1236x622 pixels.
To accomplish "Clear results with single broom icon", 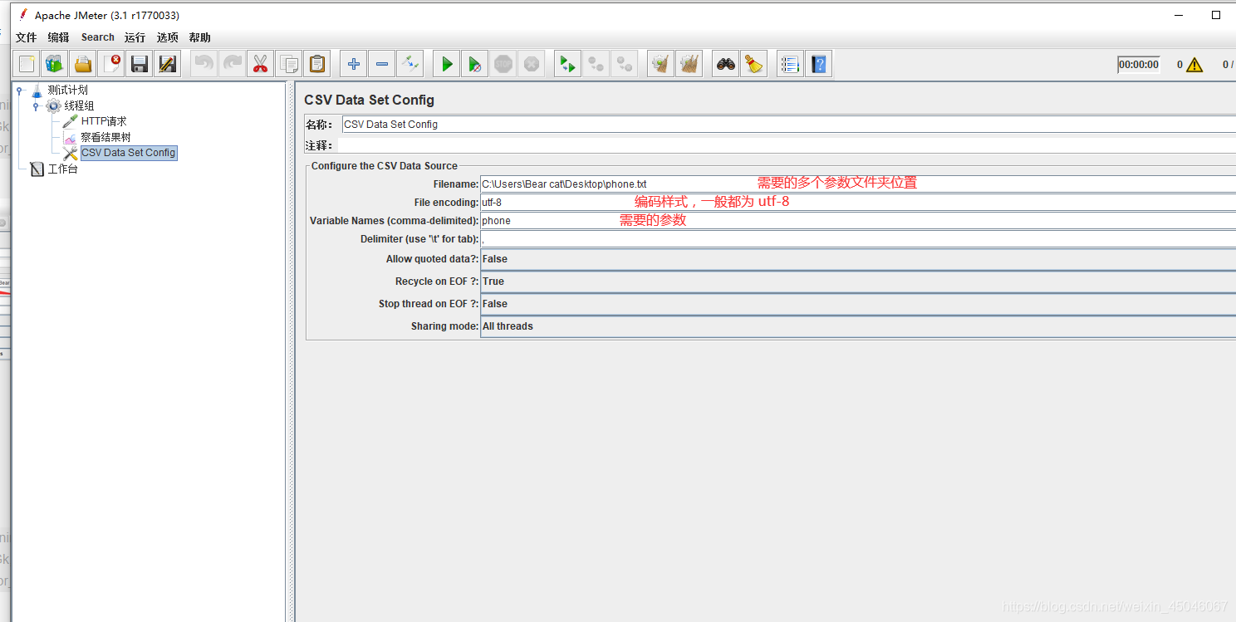I will pos(660,64).
